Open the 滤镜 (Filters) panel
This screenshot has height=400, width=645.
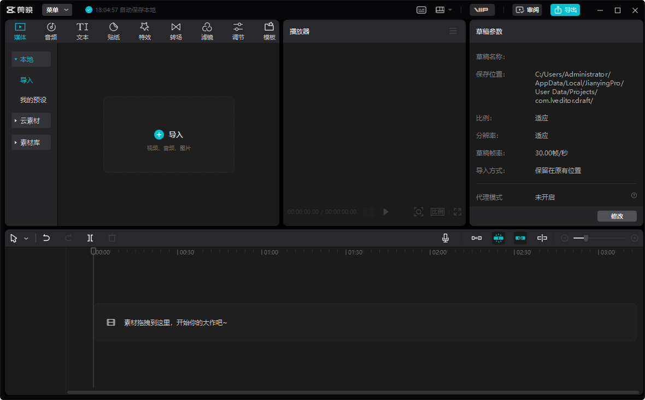tap(207, 31)
